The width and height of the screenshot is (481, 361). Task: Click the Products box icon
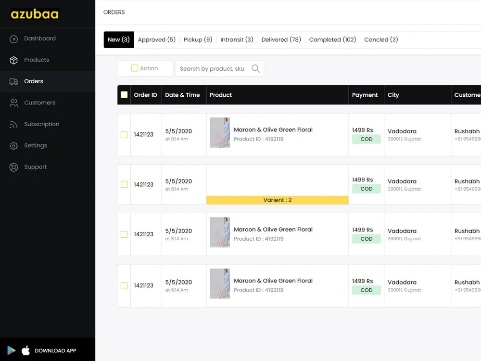coord(13,60)
